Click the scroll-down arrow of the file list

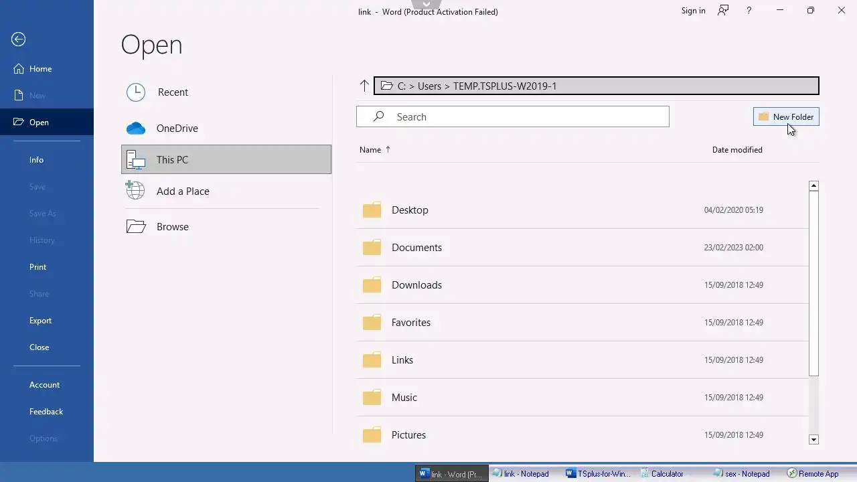click(x=813, y=440)
